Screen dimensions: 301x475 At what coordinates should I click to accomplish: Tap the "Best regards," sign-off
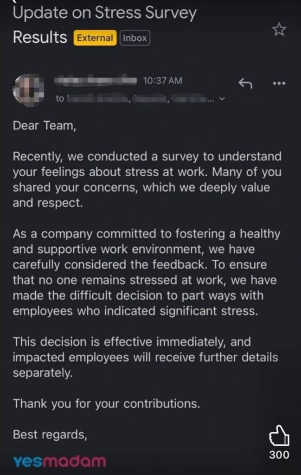tap(50, 435)
